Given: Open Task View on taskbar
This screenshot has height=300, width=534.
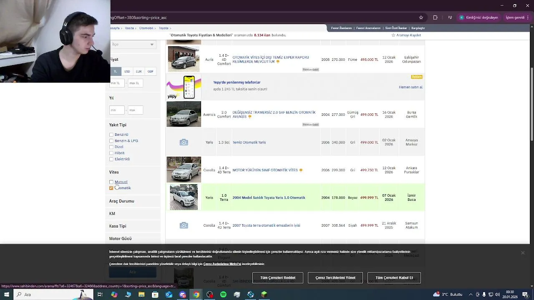Looking at the screenshot, I should pos(100,295).
